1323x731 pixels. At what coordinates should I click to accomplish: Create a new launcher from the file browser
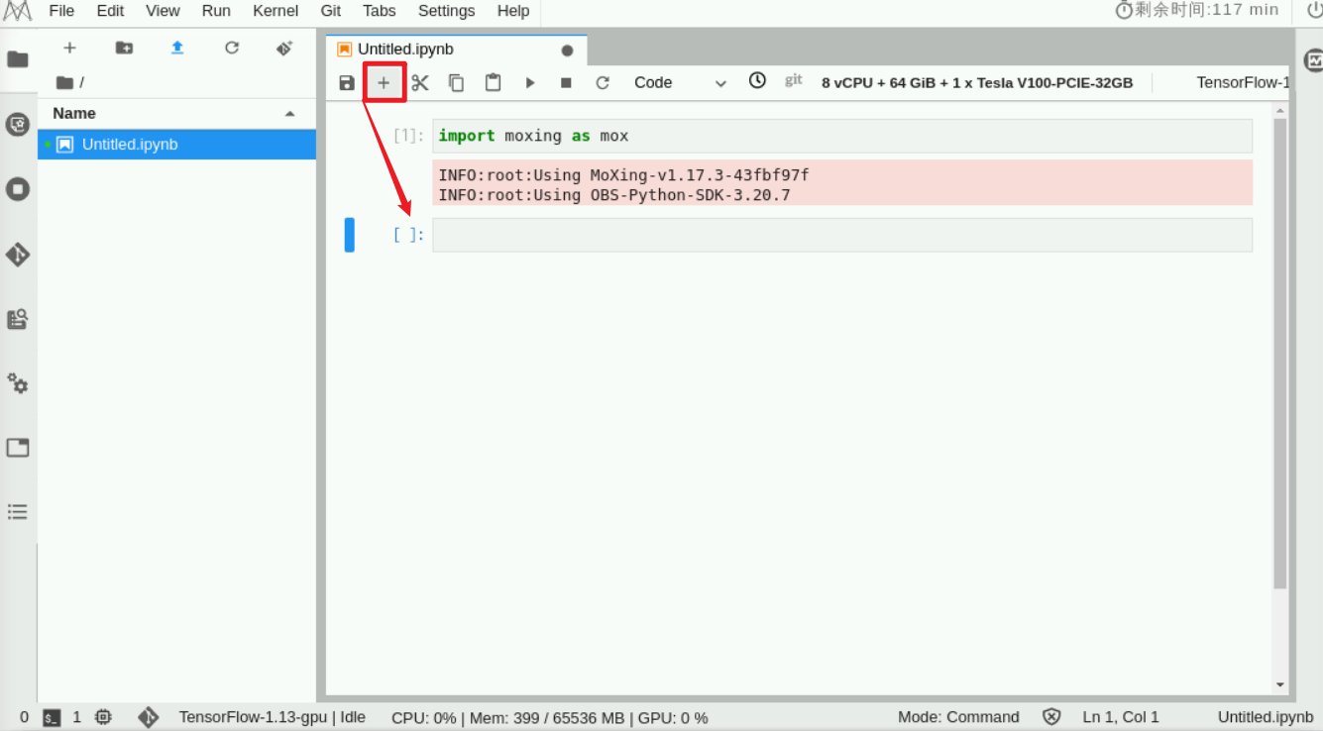(x=69, y=48)
